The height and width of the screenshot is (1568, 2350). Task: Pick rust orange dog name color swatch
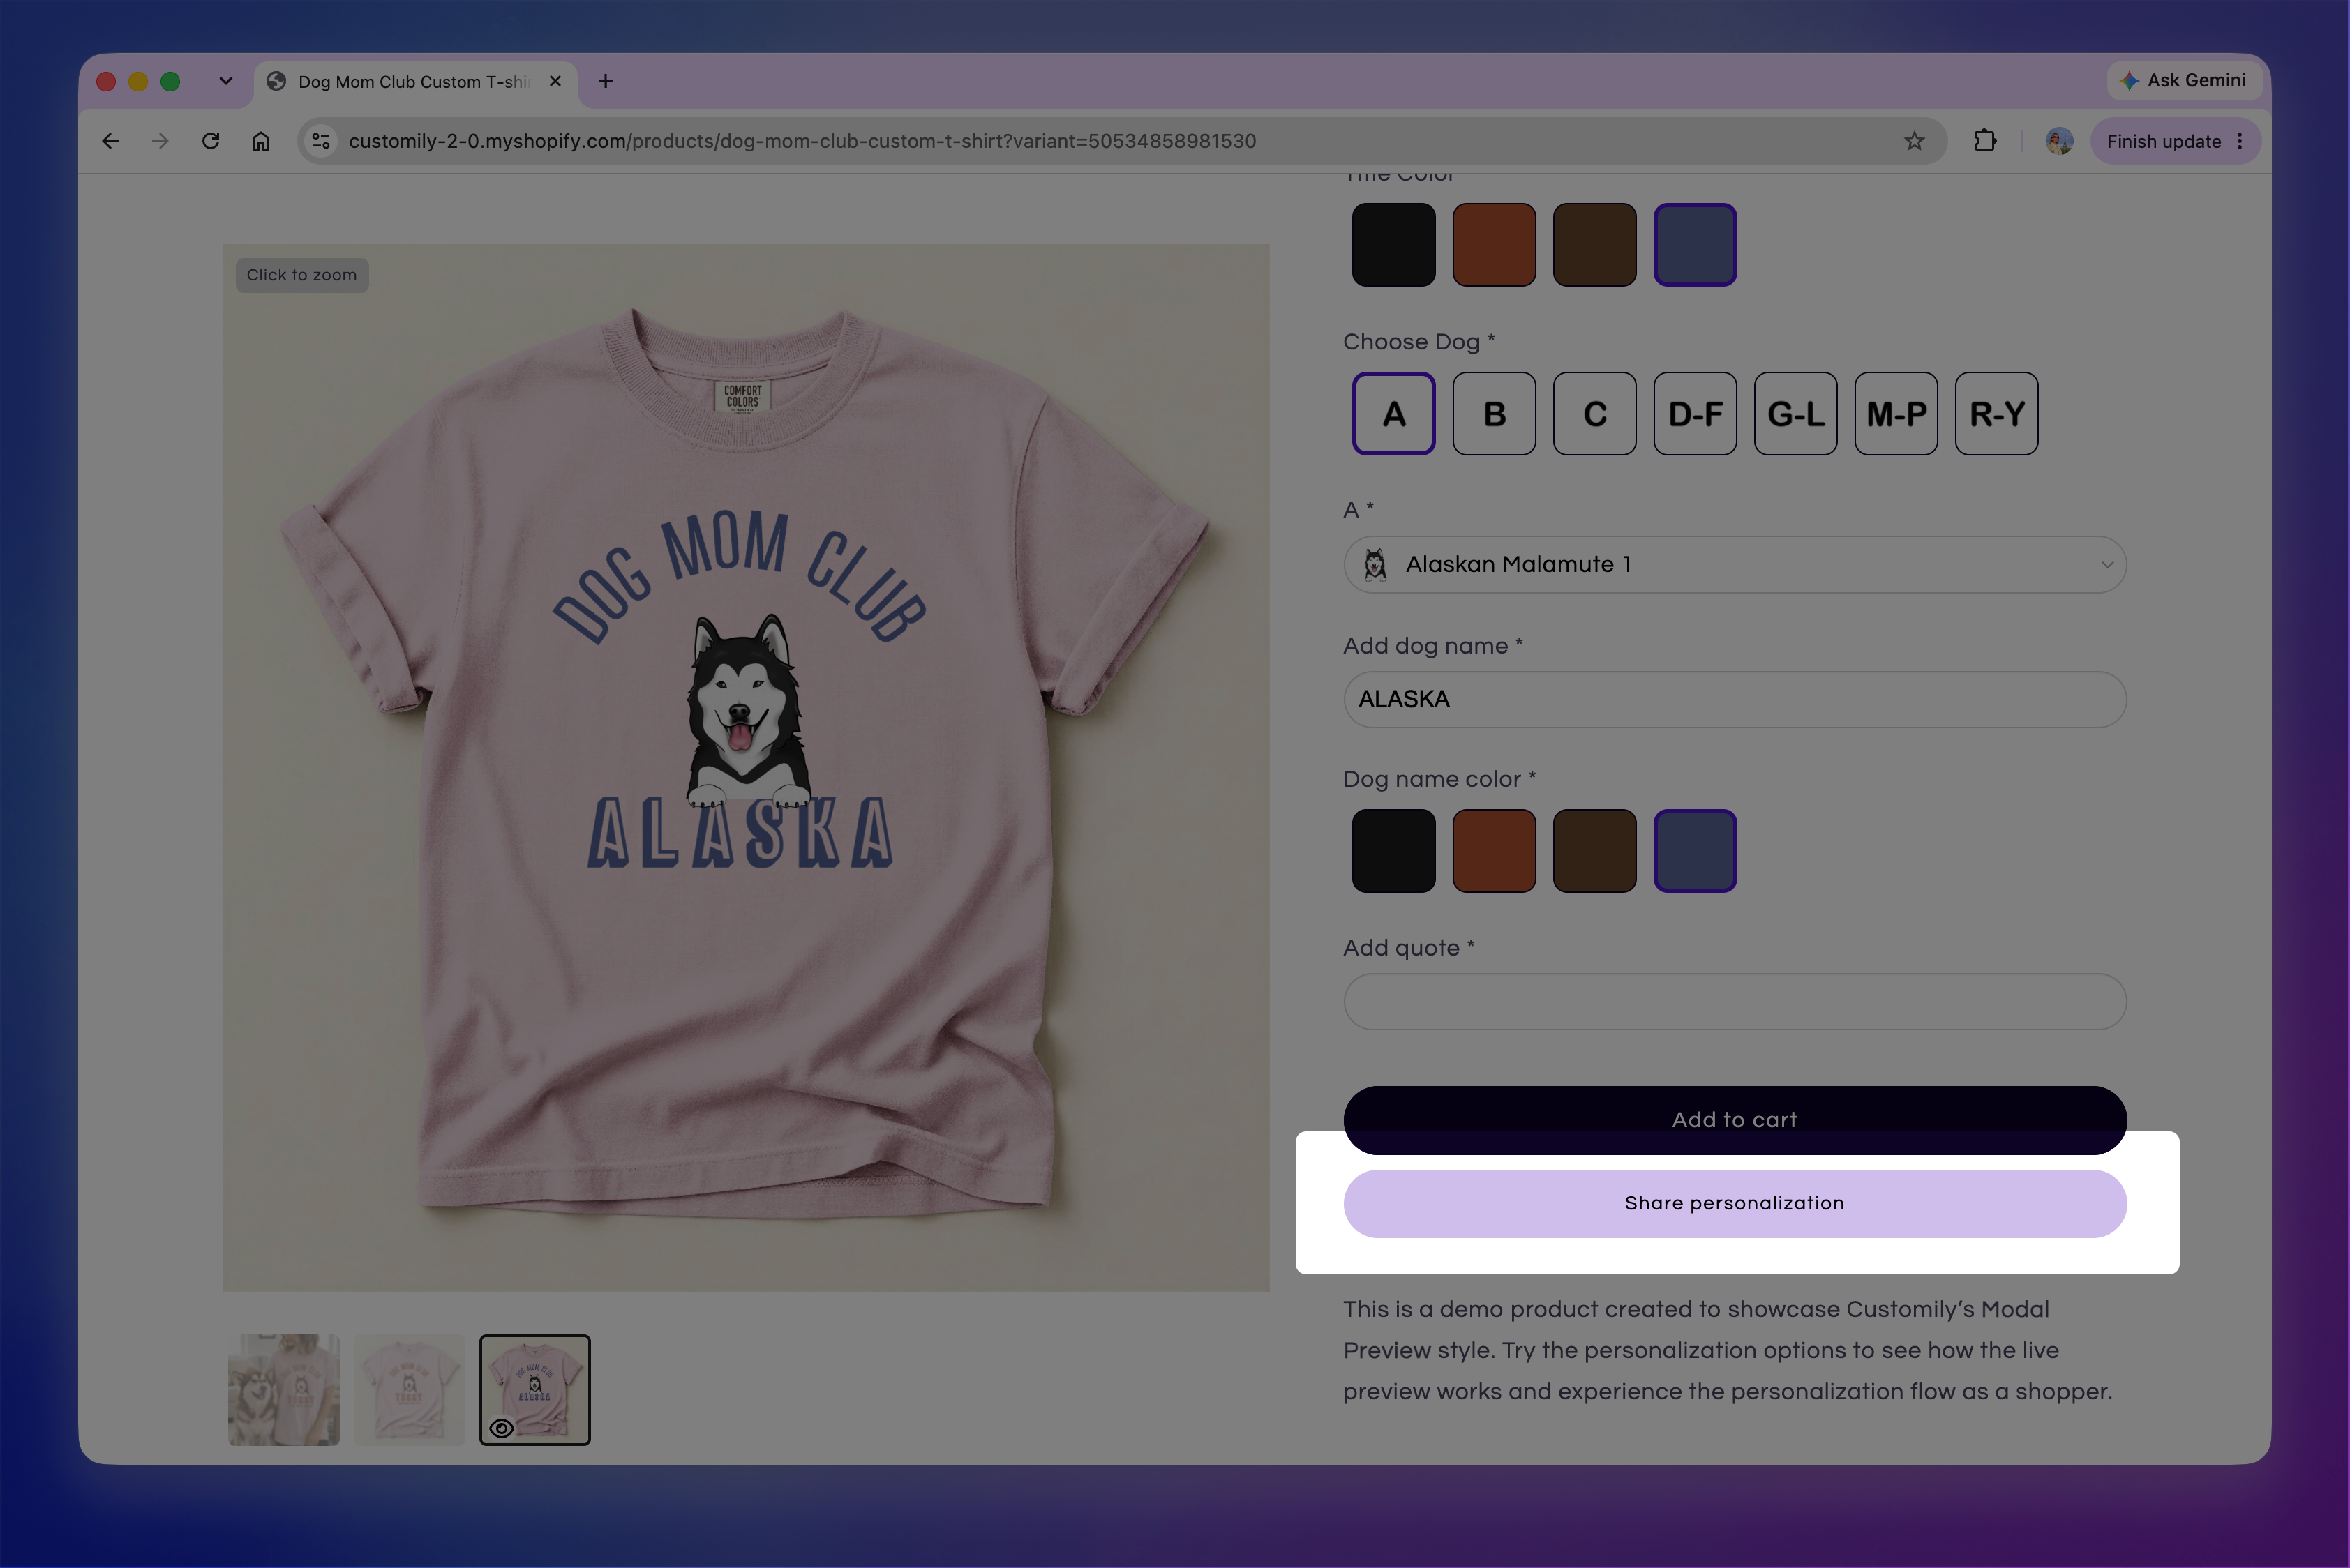click(x=1495, y=851)
